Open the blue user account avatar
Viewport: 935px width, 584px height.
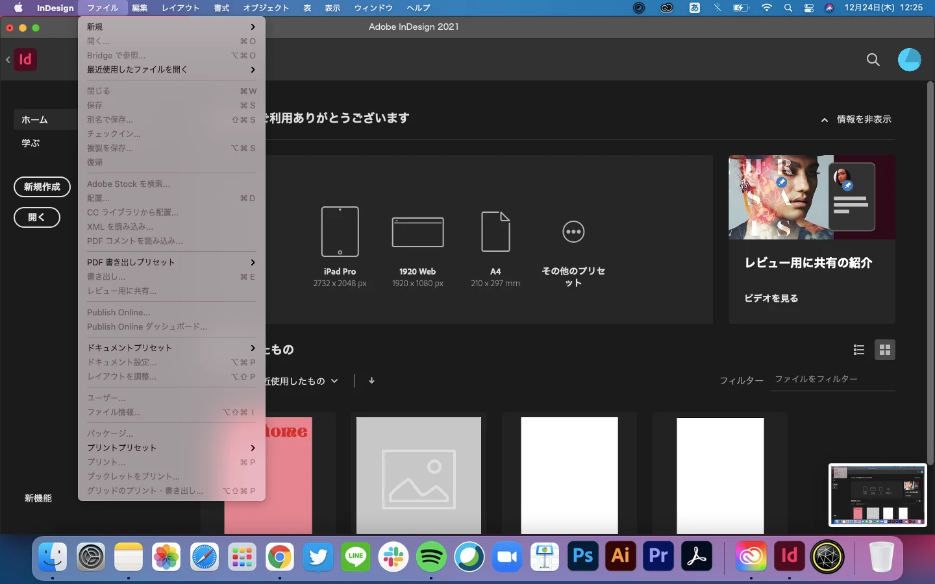909,60
